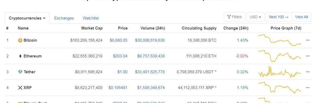This screenshot has width=317, height=103.
Task: Open Bitcoin price link $8,880.05
Action: (118, 40)
